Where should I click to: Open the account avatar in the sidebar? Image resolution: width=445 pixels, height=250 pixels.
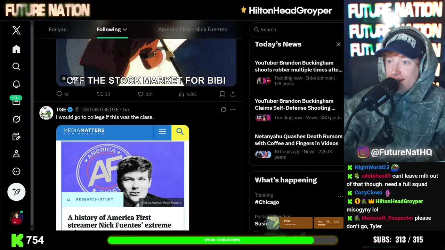pos(16,218)
